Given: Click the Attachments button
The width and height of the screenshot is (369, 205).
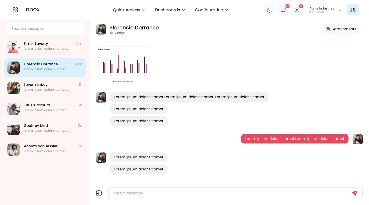Looking at the screenshot, I should (341, 29).
